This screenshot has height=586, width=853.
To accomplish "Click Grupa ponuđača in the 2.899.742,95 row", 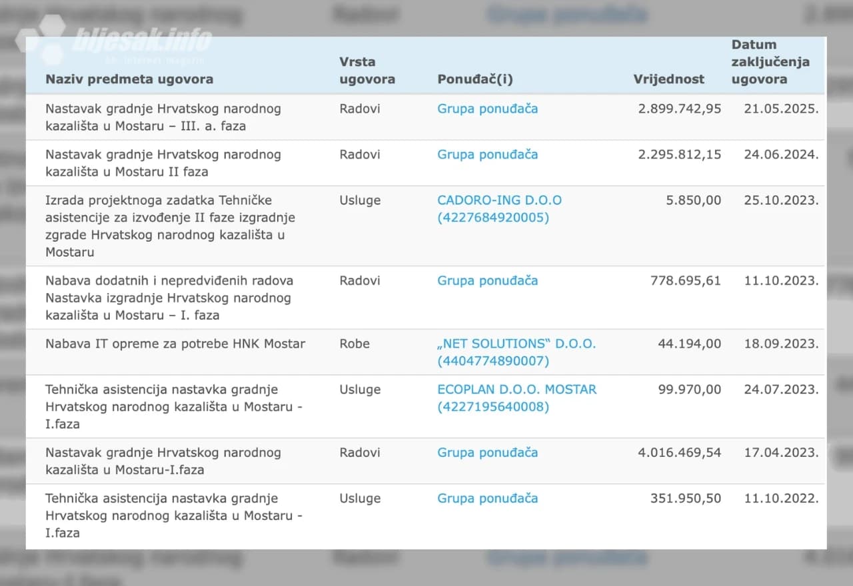I will click(x=487, y=109).
